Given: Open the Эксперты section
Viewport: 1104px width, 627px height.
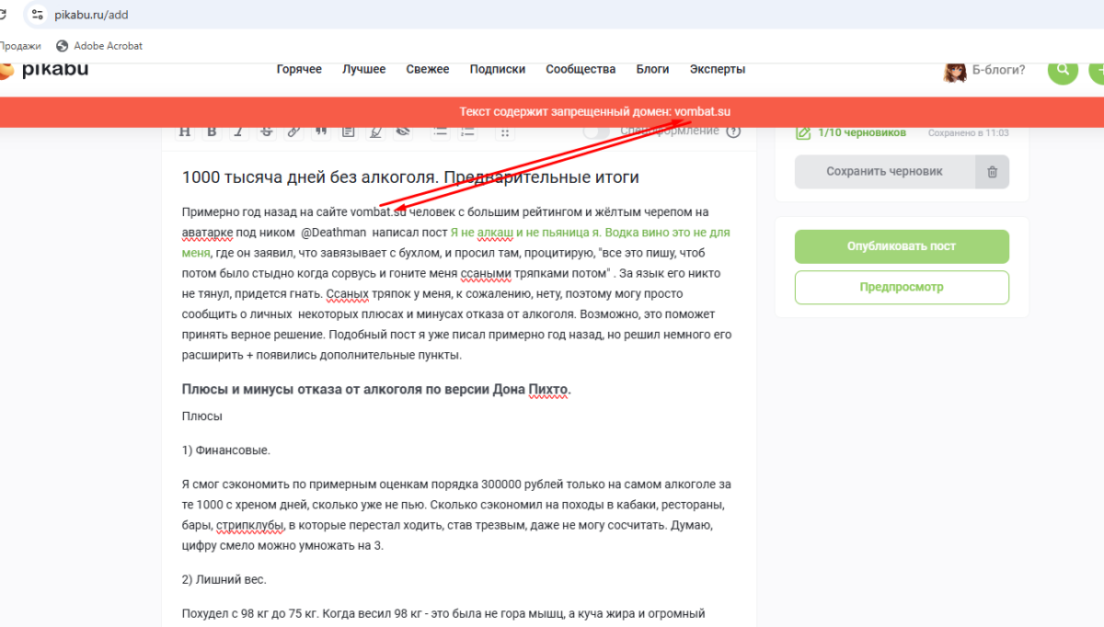Looking at the screenshot, I should [718, 69].
